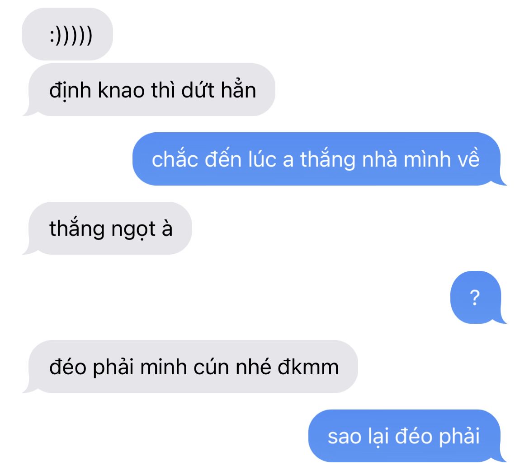This screenshot has height=470, width=529.
Task: Click the word "minh" in the gray message
Action: pyautogui.click(x=163, y=367)
